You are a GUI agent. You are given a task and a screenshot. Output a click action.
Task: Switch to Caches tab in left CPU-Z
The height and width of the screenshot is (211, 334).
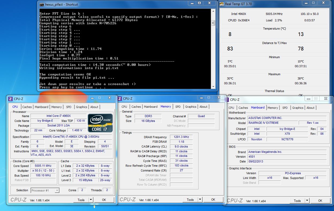tap(27, 107)
